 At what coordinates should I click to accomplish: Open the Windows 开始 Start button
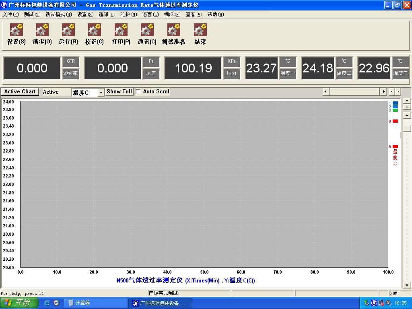[19, 303]
